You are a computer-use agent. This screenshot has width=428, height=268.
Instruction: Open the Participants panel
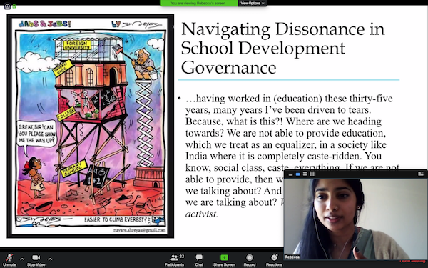[x=174, y=260]
